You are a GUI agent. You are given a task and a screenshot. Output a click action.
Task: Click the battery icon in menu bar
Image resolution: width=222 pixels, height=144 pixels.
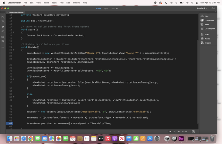click(181, 3)
